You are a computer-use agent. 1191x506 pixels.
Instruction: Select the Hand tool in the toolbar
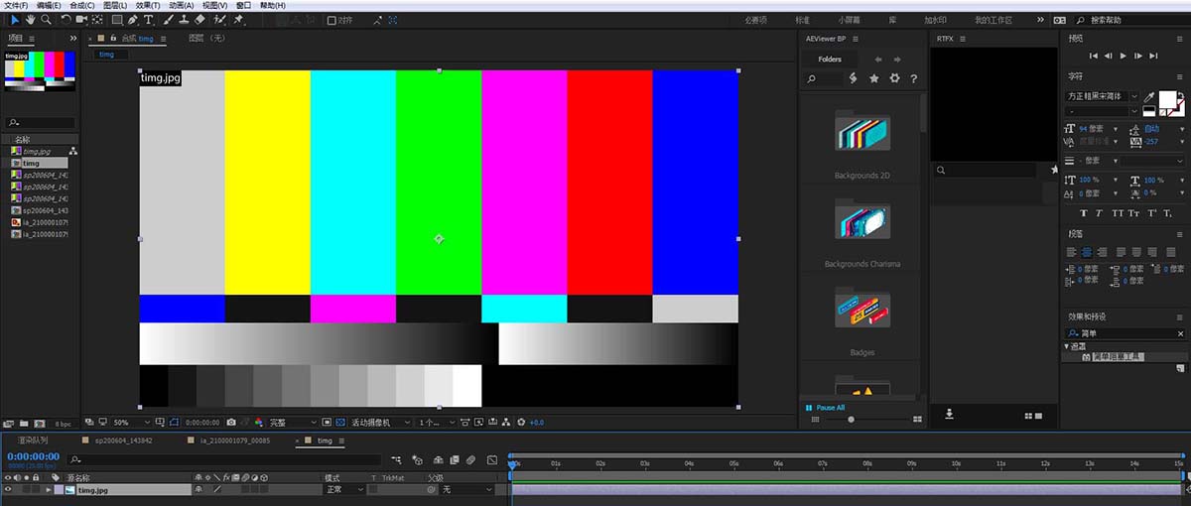click(31, 19)
